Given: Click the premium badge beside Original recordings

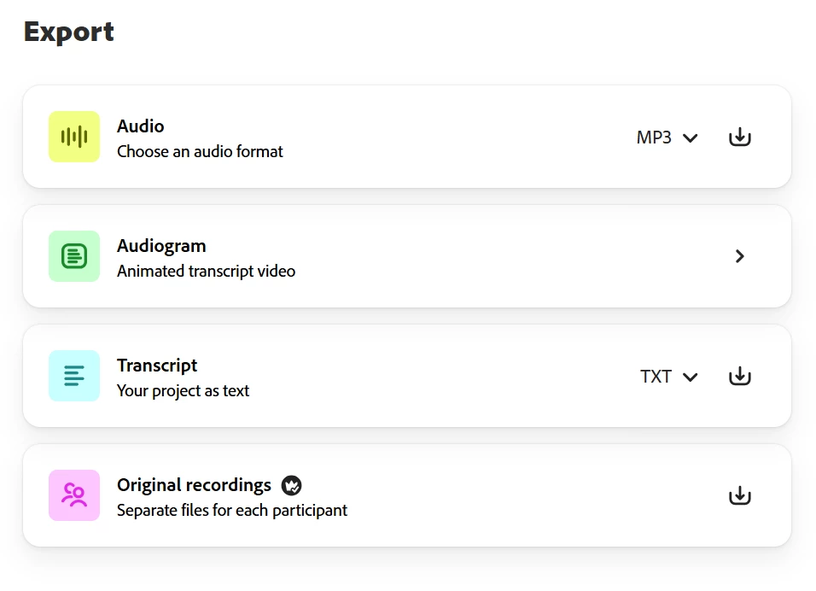Looking at the screenshot, I should pos(292,486).
